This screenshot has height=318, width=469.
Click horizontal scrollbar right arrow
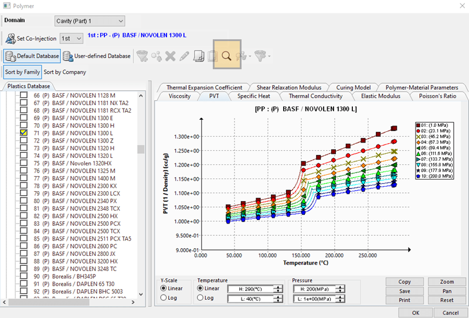point(134,302)
